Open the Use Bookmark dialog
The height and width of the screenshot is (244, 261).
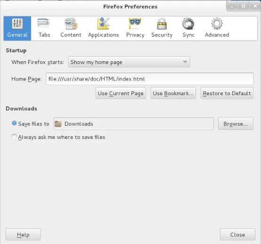pos(173,93)
